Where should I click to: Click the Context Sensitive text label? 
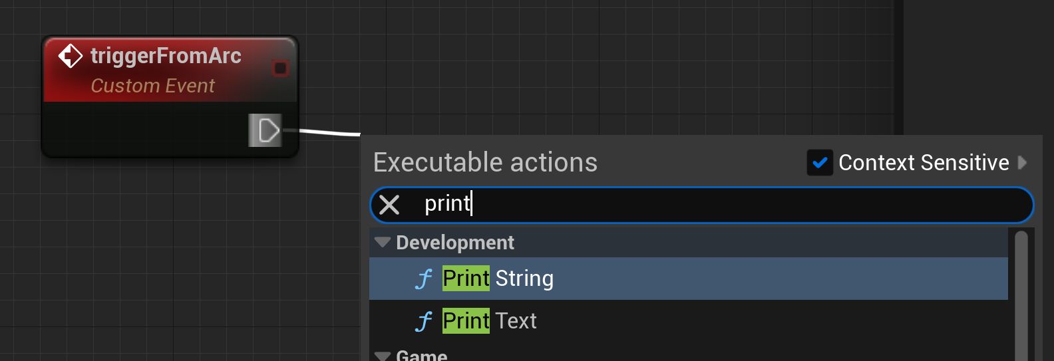(x=924, y=163)
